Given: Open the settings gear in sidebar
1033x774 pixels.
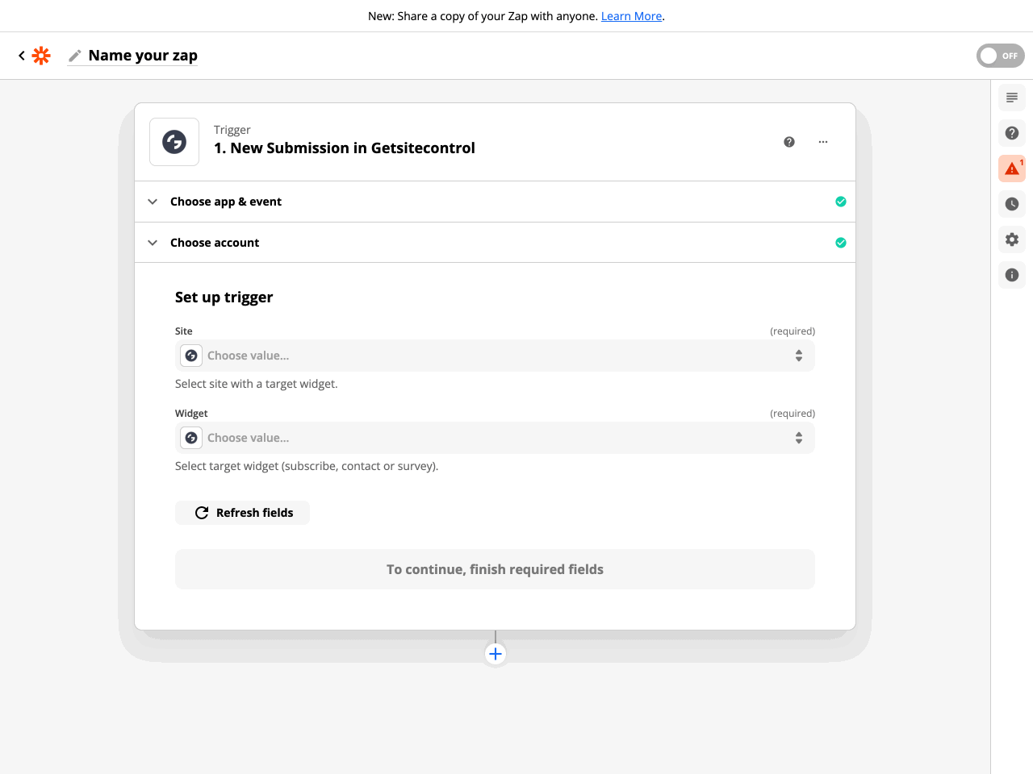Looking at the screenshot, I should pos(1012,239).
